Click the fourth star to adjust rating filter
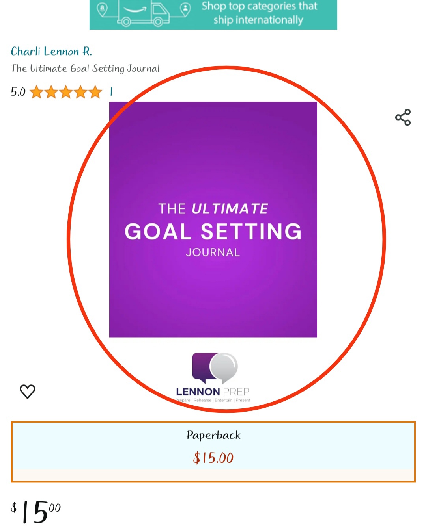426x527 pixels. tap(80, 92)
